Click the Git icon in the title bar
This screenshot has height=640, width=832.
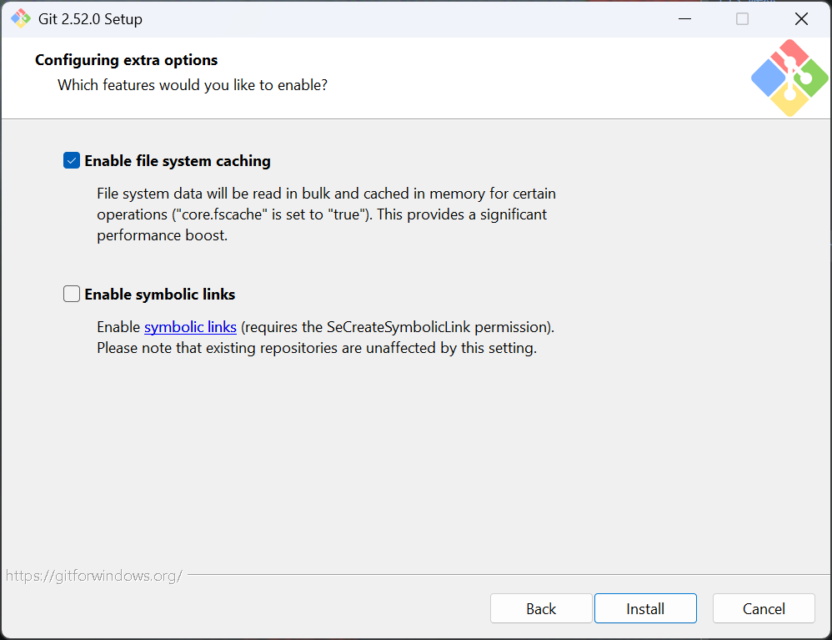point(21,18)
